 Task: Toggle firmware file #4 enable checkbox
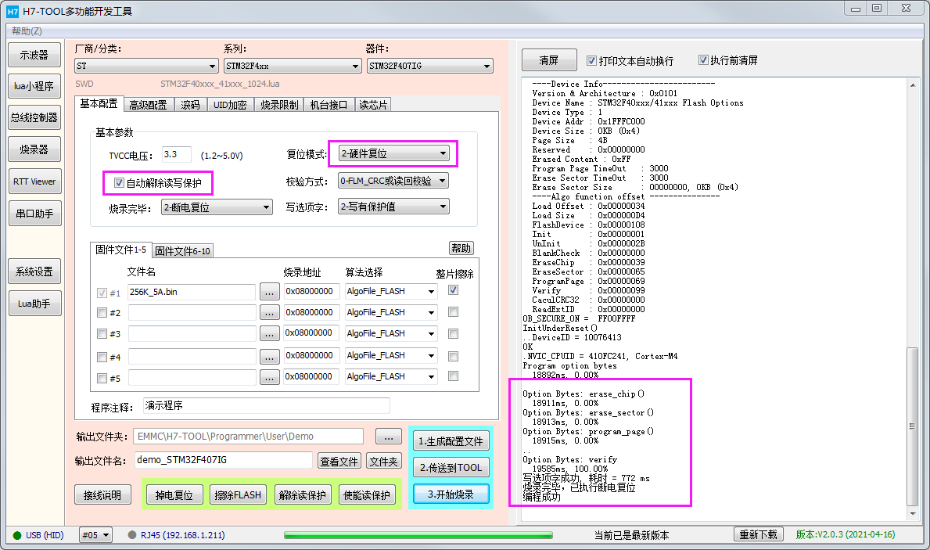(102, 358)
